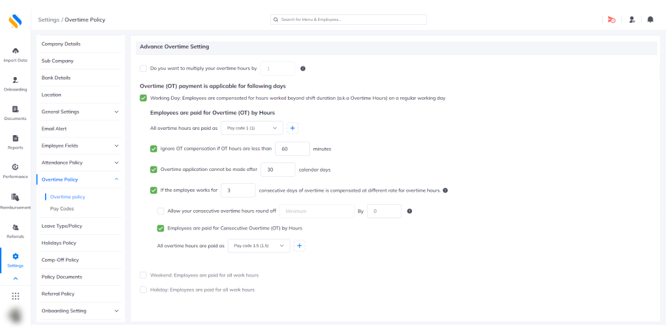Image resolution: width=666 pixels, height=334 pixels.
Task: Open the notifications bell icon
Action: (x=650, y=20)
